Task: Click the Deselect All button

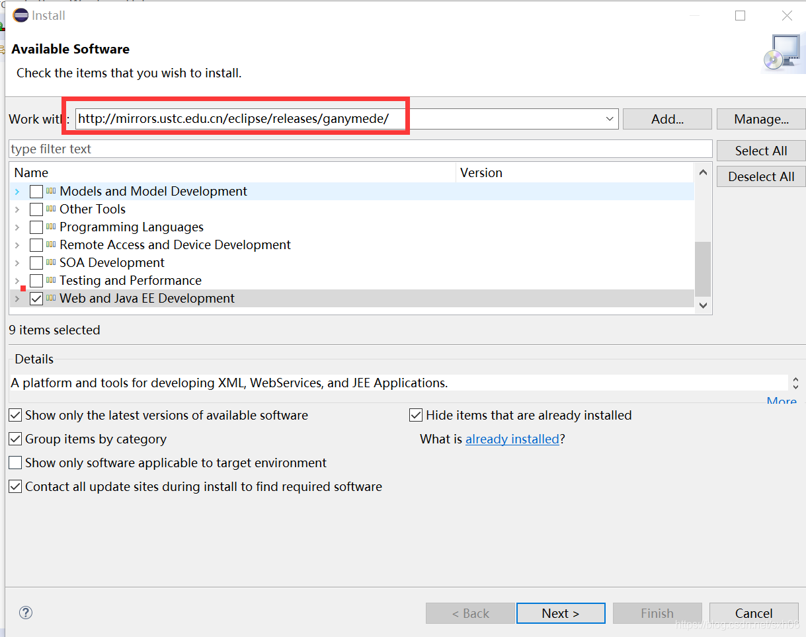Action: [x=761, y=176]
